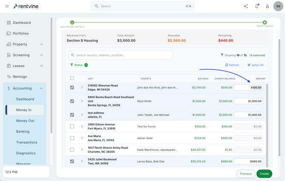Check the 2980 Edison Avenue row checkbox
Image resolution: width=285 pixels, height=181 pixels.
pyautogui.click(x=72, y=126)
